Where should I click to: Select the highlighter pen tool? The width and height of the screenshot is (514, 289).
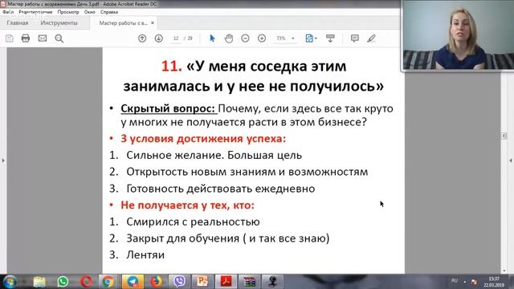tap(371, 39)
